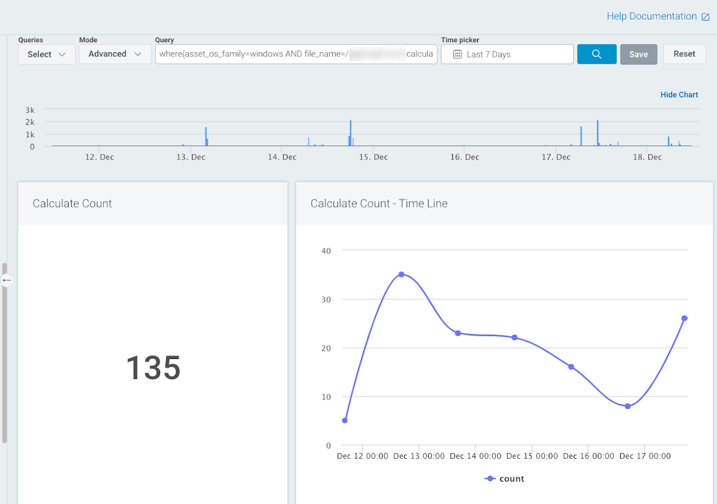Click the 135 count value

click(153, 368)
